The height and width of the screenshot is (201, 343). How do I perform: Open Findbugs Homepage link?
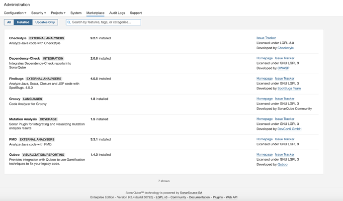pos(264,79)
